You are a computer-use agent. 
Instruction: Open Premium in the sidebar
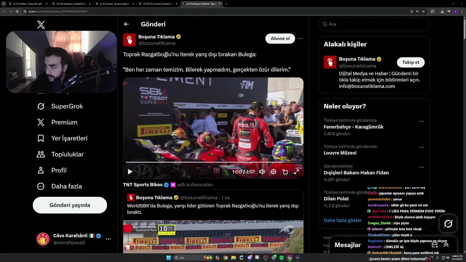(58, 122)
